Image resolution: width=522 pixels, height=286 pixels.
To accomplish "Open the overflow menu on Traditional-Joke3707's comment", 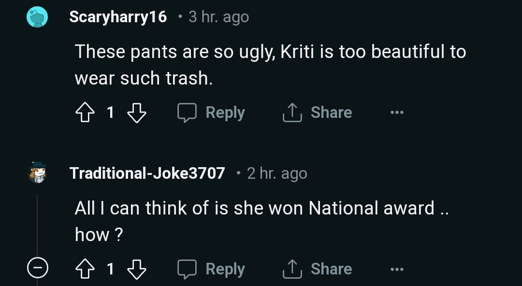I will click(x=396, y=269).
